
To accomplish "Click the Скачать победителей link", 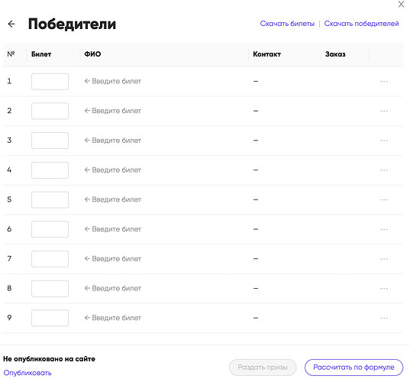I will point(361,24).
